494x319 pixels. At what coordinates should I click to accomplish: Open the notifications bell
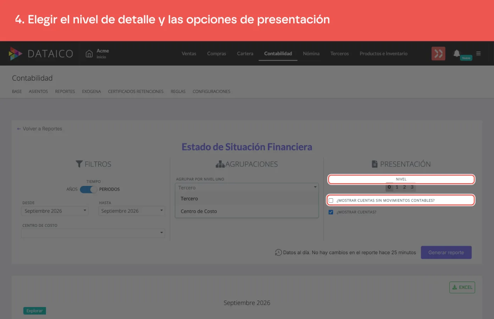tap(457, 53)
